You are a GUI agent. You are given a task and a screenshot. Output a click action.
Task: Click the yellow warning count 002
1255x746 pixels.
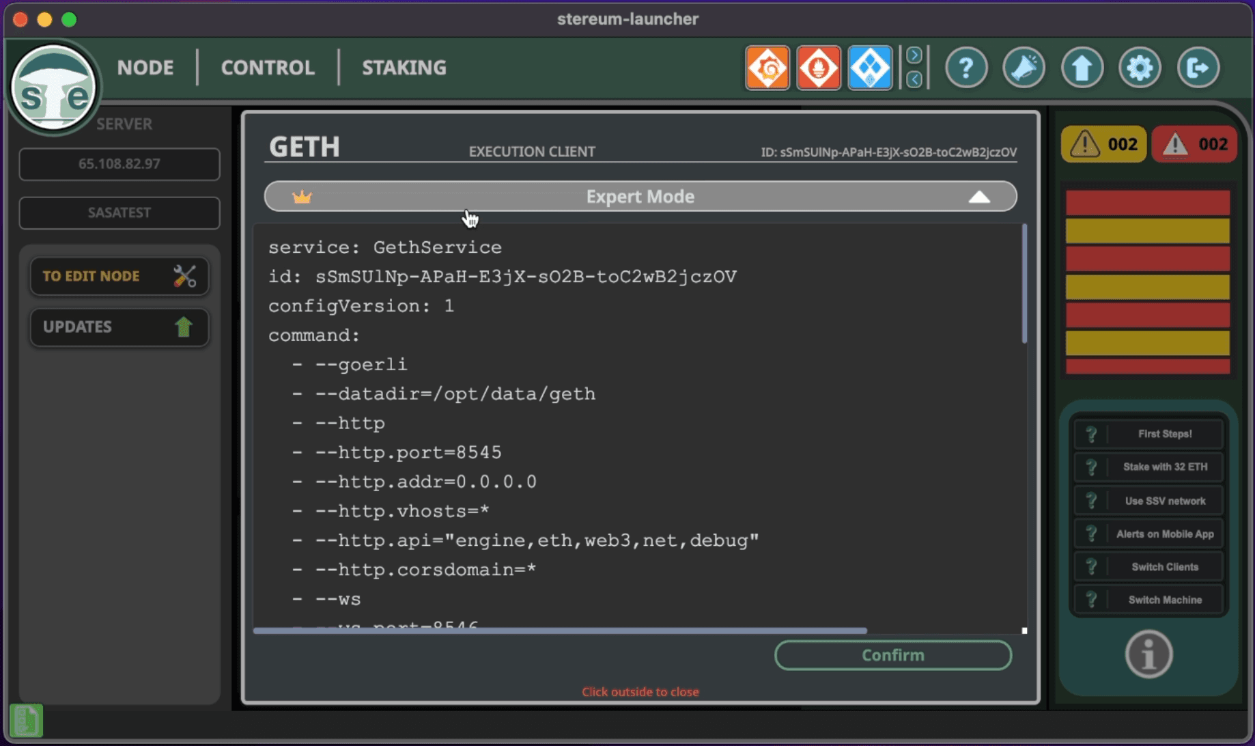1103,144
